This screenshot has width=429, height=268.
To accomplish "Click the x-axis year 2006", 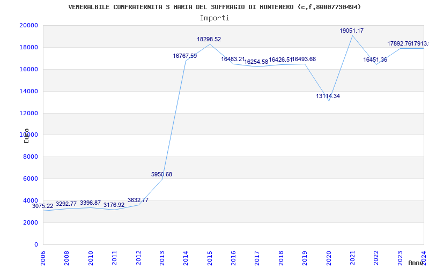I will point(43,258).
